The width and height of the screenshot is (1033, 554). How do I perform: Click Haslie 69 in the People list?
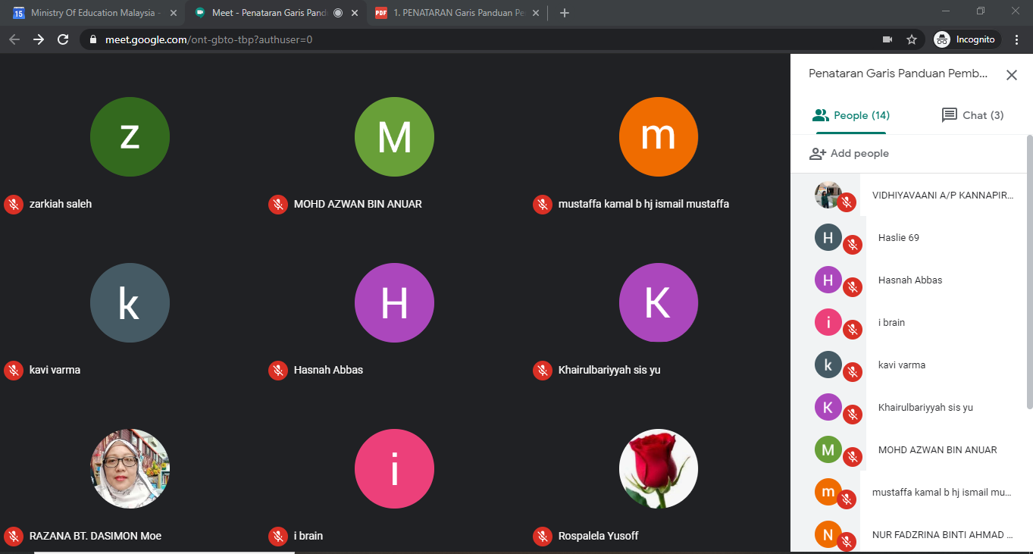tap(898, 238)
